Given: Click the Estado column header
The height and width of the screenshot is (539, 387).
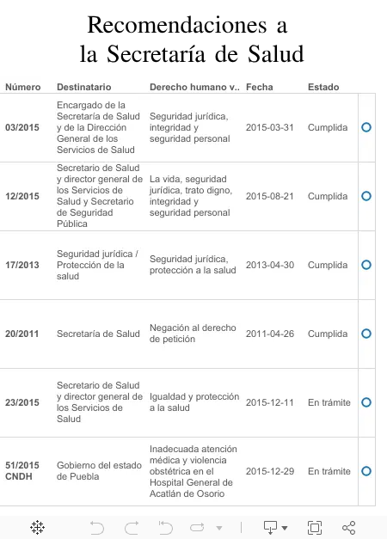Looking at the screenshot, I should [x=323, y=87].
